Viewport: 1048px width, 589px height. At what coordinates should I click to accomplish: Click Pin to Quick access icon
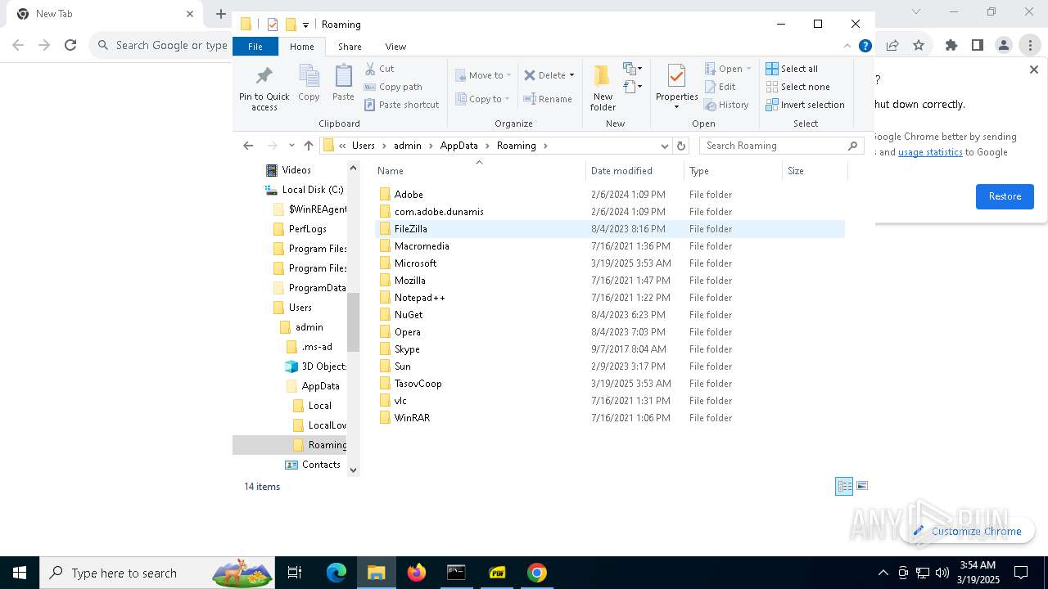point(264,88)
